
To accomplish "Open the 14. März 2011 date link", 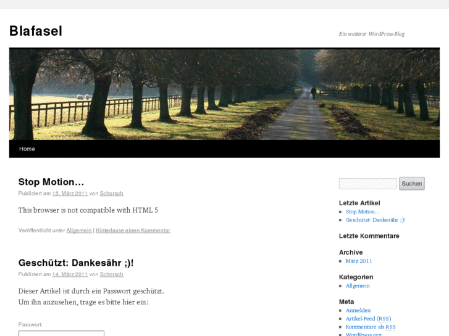I will click(70, 274).
